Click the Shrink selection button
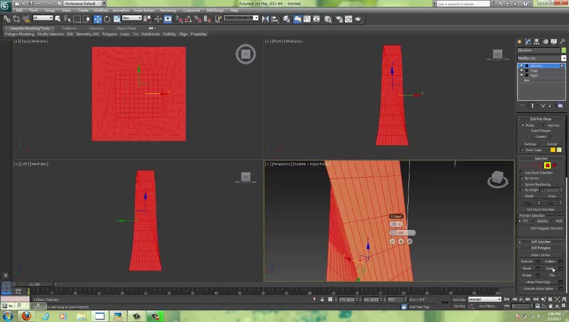569x322 pixels. (x=529, y=196)
